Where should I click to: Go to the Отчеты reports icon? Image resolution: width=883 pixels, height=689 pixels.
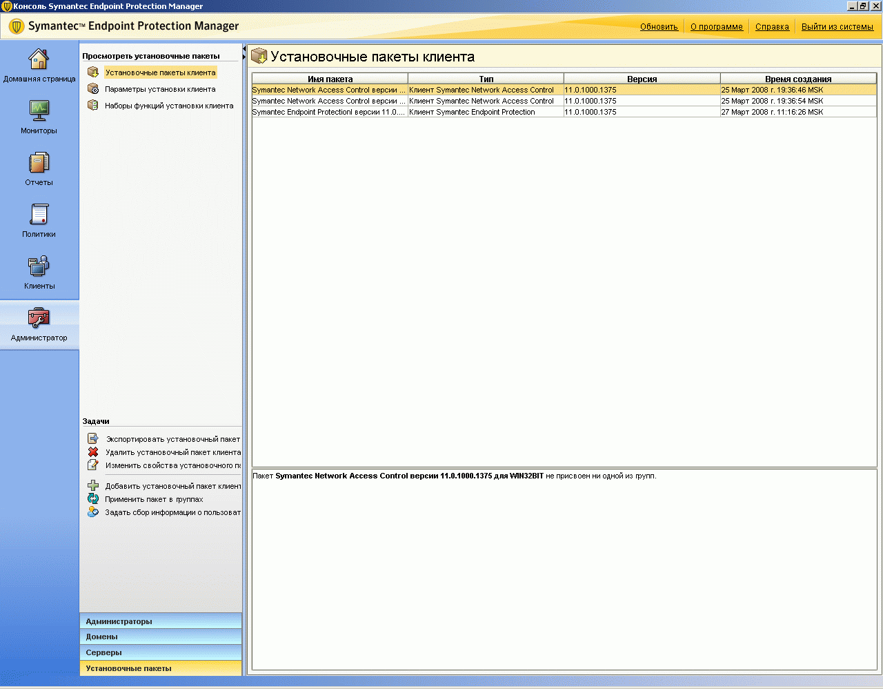click(x=39, y=163)
